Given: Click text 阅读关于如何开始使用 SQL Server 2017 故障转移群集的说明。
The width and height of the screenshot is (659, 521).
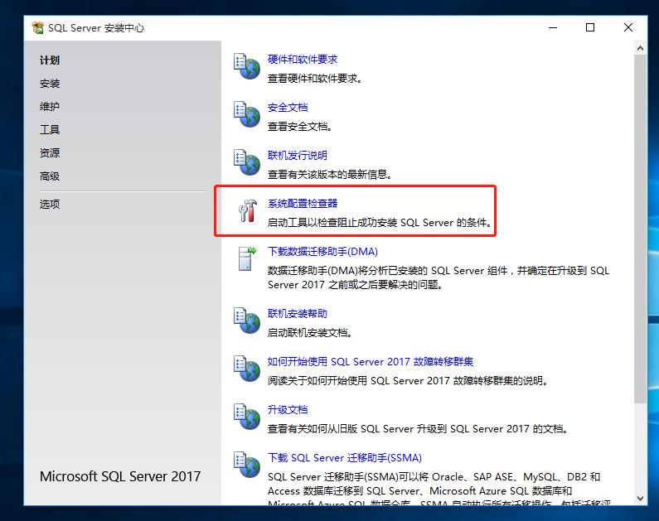Looking at the screenshot, I should tap(408, 381).
